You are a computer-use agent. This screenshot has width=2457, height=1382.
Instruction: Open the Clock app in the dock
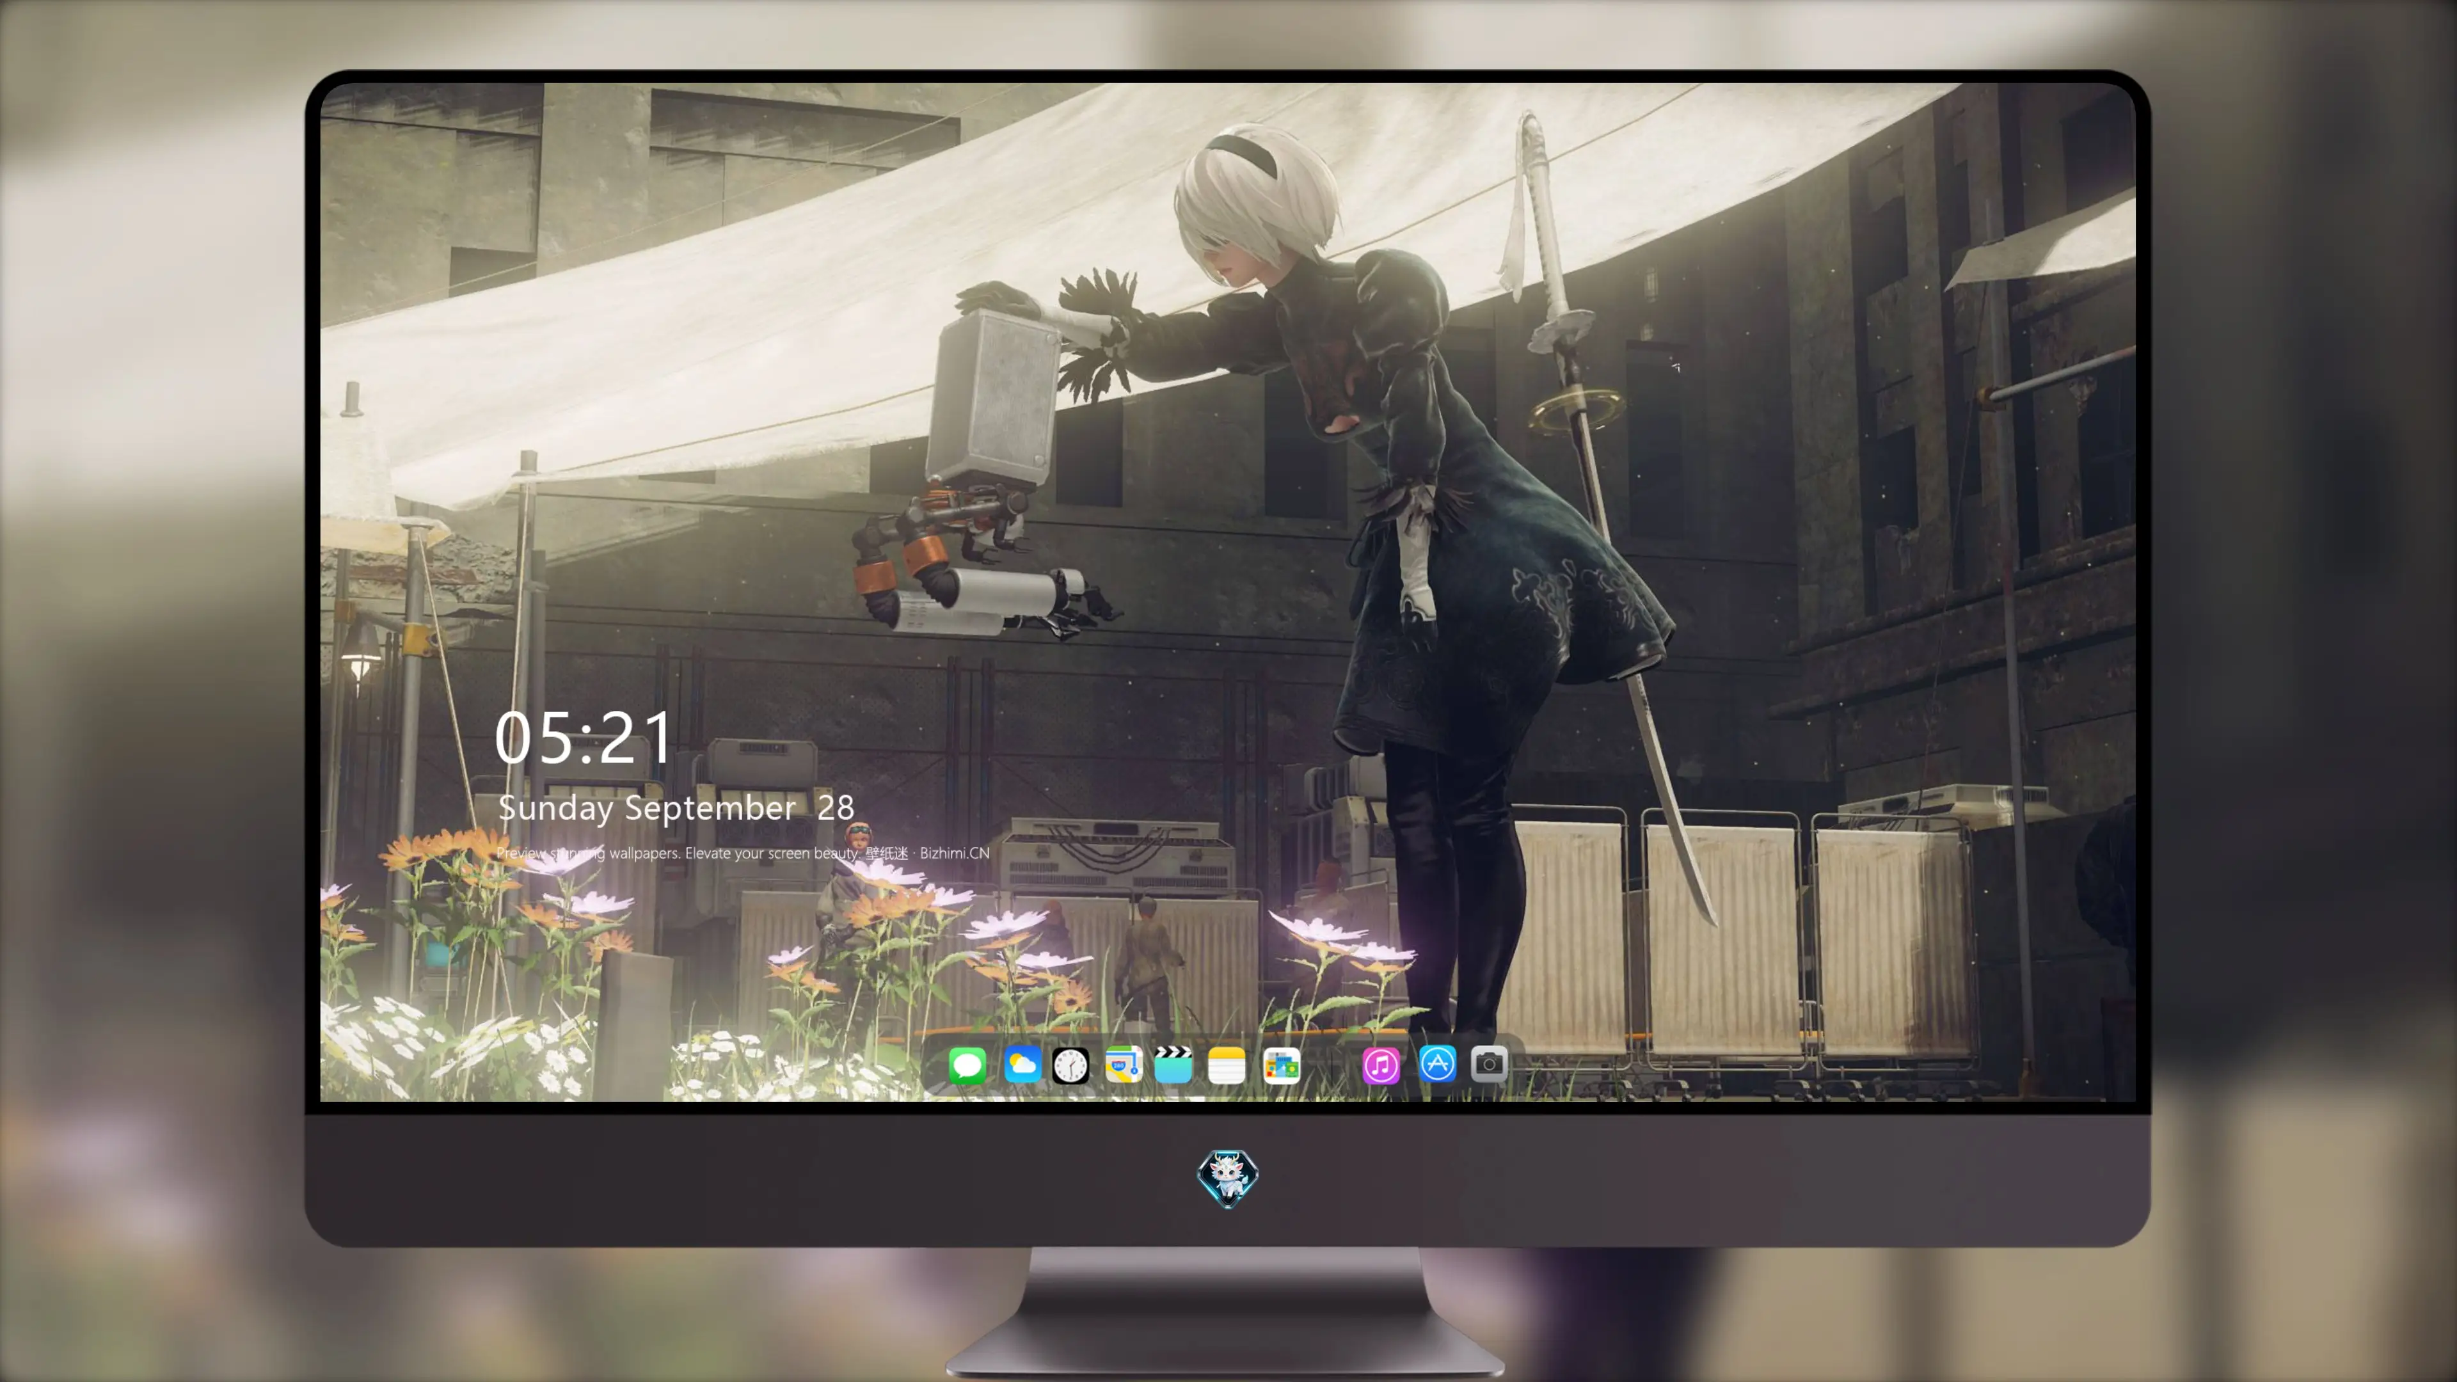pos(1070,1065)
